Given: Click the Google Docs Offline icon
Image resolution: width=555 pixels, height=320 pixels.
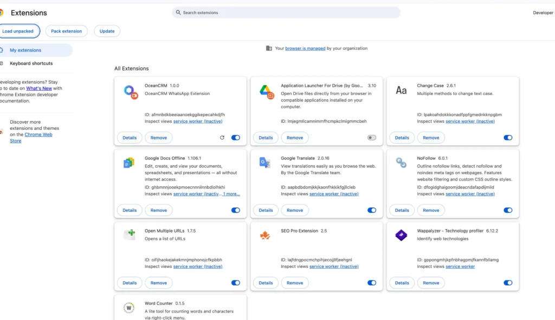Looking at the screenshot, I should pos(129,163).
